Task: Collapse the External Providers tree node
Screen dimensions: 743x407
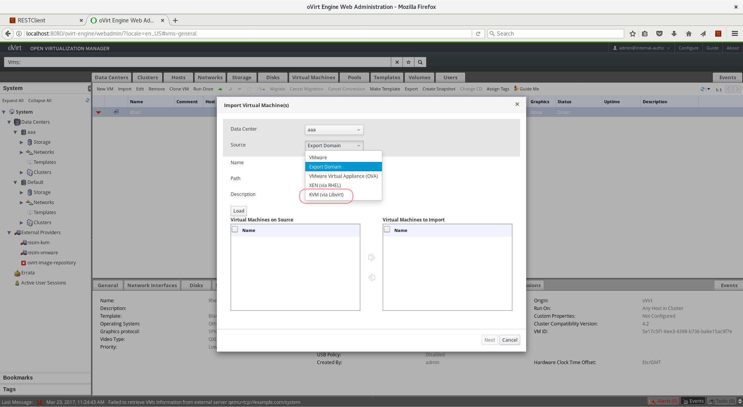Action: 9,233
